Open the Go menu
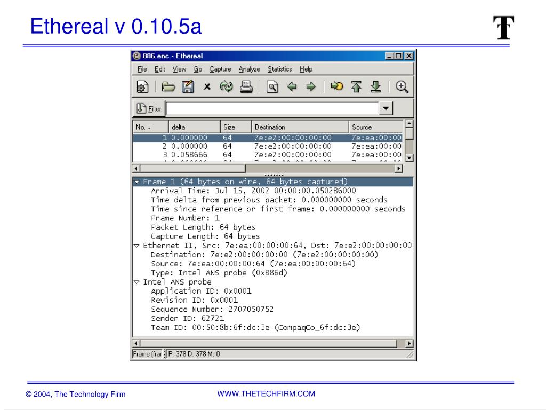This screenshot has width=546, height=410. tap(198, 69)
